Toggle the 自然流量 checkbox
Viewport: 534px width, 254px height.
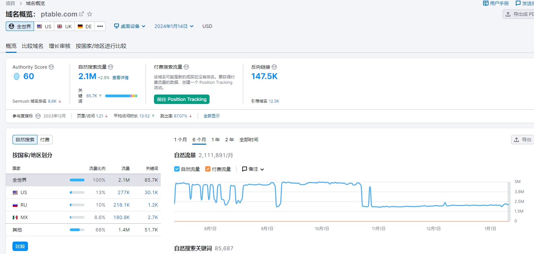[177, 169]
